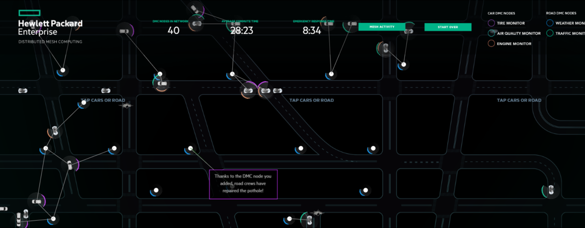585x228 pixels.
Task: Select the green Traffic Monitor legend circle
Action: coord(550,33)
